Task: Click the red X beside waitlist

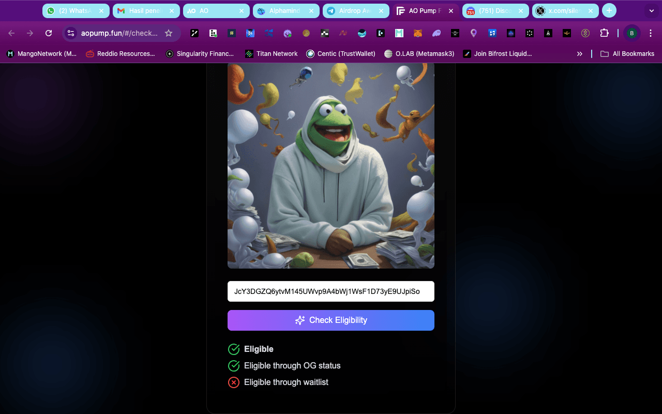Action: (234, 382)
